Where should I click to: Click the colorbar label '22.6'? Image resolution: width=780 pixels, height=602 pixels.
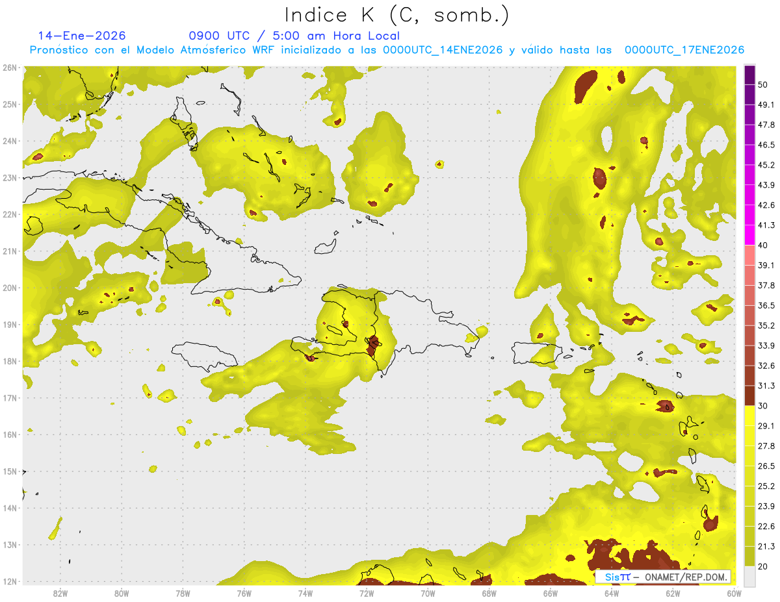[x=766, y=526]
